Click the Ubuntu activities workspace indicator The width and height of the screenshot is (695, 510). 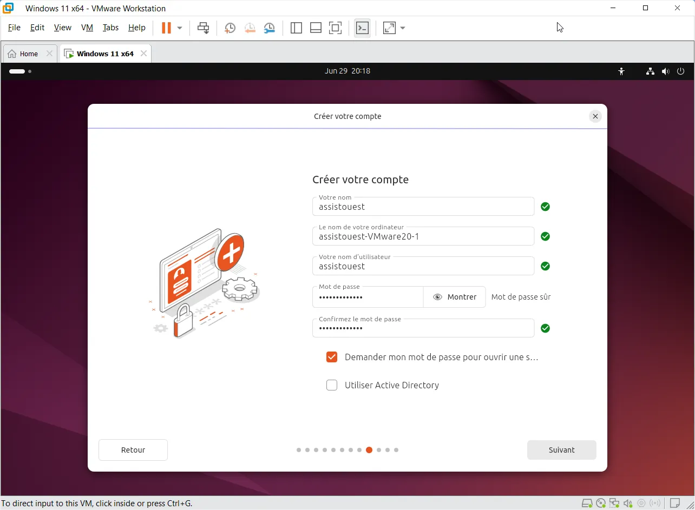[20, 71]
